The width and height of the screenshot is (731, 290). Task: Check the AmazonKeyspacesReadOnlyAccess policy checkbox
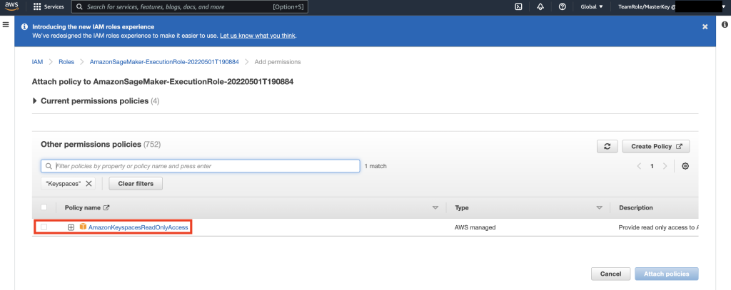[x=44, y=227]
